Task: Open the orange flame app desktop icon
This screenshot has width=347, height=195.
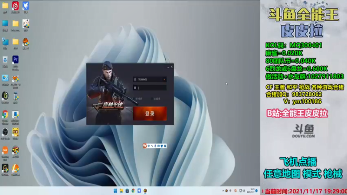Action: point(15,169)
